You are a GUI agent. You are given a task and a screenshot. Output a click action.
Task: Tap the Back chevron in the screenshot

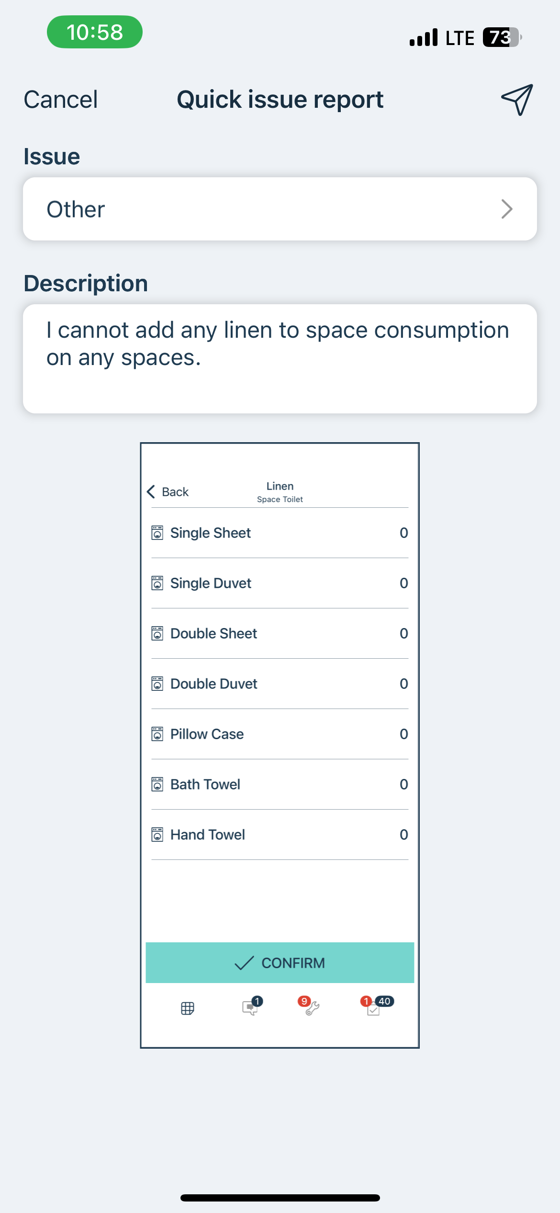(151, 492)
